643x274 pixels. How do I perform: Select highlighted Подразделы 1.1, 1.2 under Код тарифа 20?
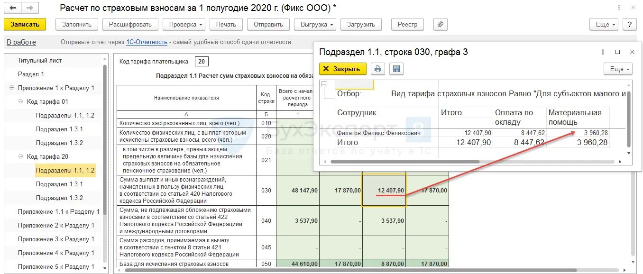[65, 171]
